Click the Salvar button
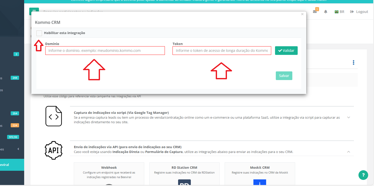 (284, 76)
